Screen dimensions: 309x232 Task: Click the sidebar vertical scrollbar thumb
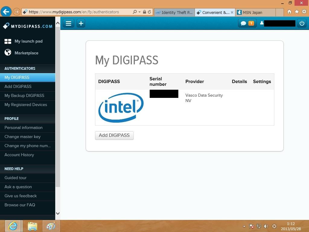58,107
